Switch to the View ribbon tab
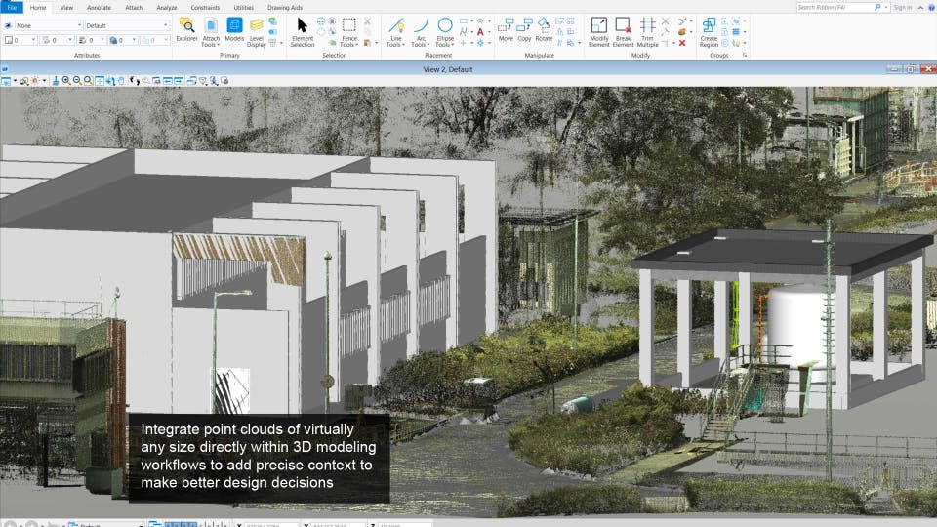Viewport: 937px width, 527px height. [66, 7]
